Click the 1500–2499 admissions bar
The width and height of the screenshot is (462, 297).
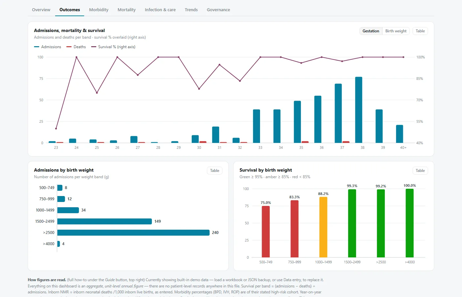[x=105, y=221]
